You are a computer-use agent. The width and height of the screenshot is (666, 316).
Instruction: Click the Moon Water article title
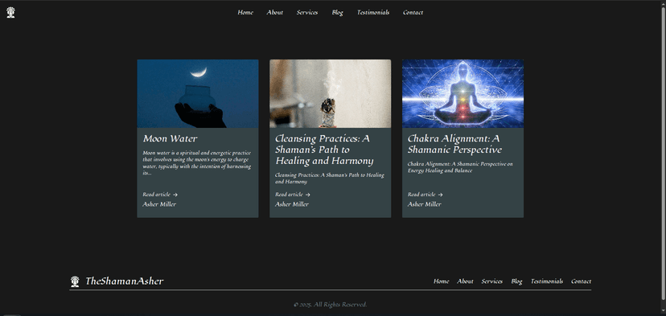pyautogui.click(x=170, y=139)
